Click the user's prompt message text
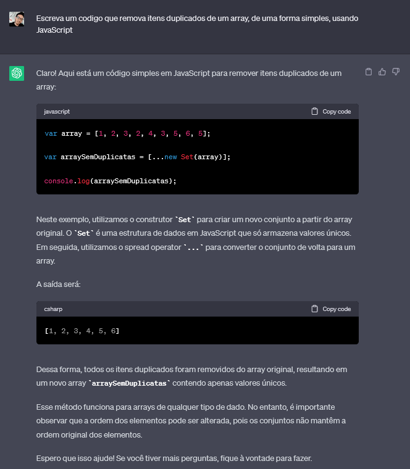The image size is (410, 469). tap(196, 24)
